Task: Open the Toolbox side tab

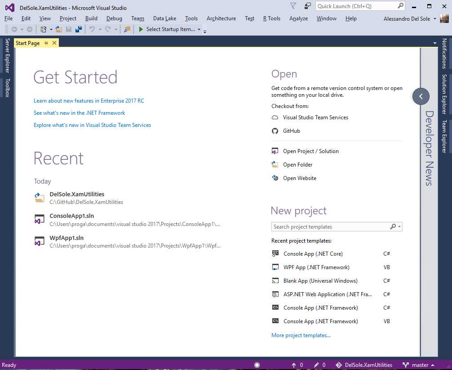Action: point(8,87)
